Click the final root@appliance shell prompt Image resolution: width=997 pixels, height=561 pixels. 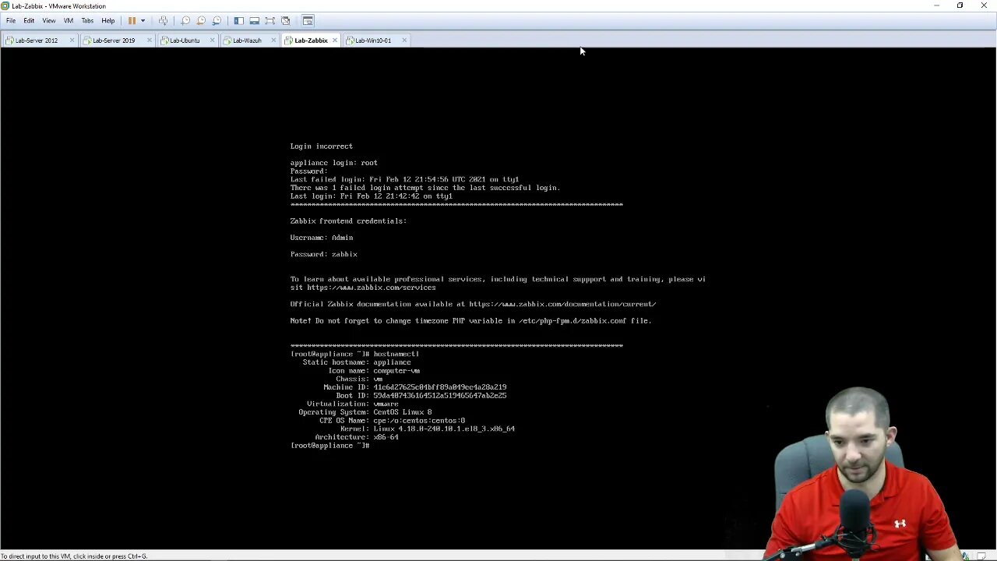coord(330,446)
